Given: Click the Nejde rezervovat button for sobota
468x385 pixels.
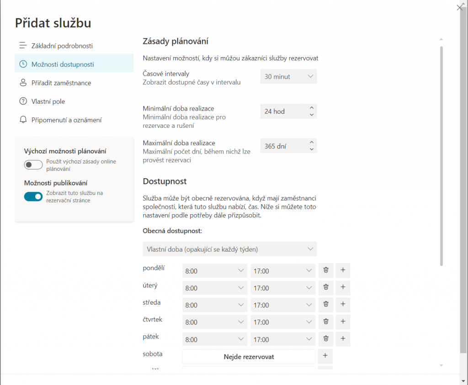Looking at the screenshot, I should tap(249, 357).
